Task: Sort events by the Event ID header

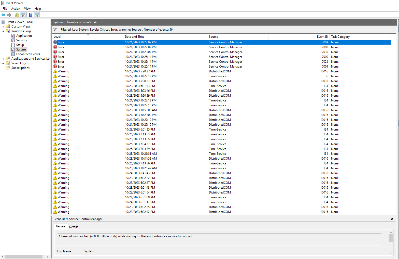Action: click(x=299, y=37)
